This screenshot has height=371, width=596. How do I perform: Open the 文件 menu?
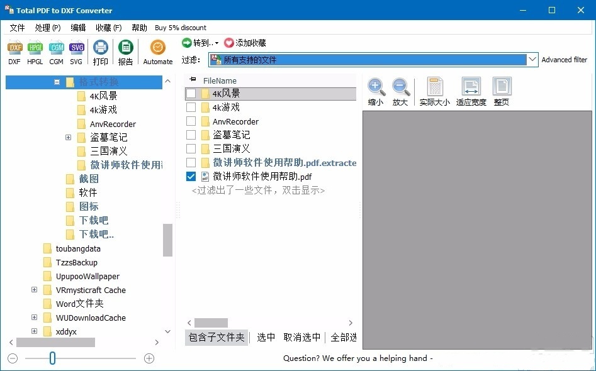[17, 28]
